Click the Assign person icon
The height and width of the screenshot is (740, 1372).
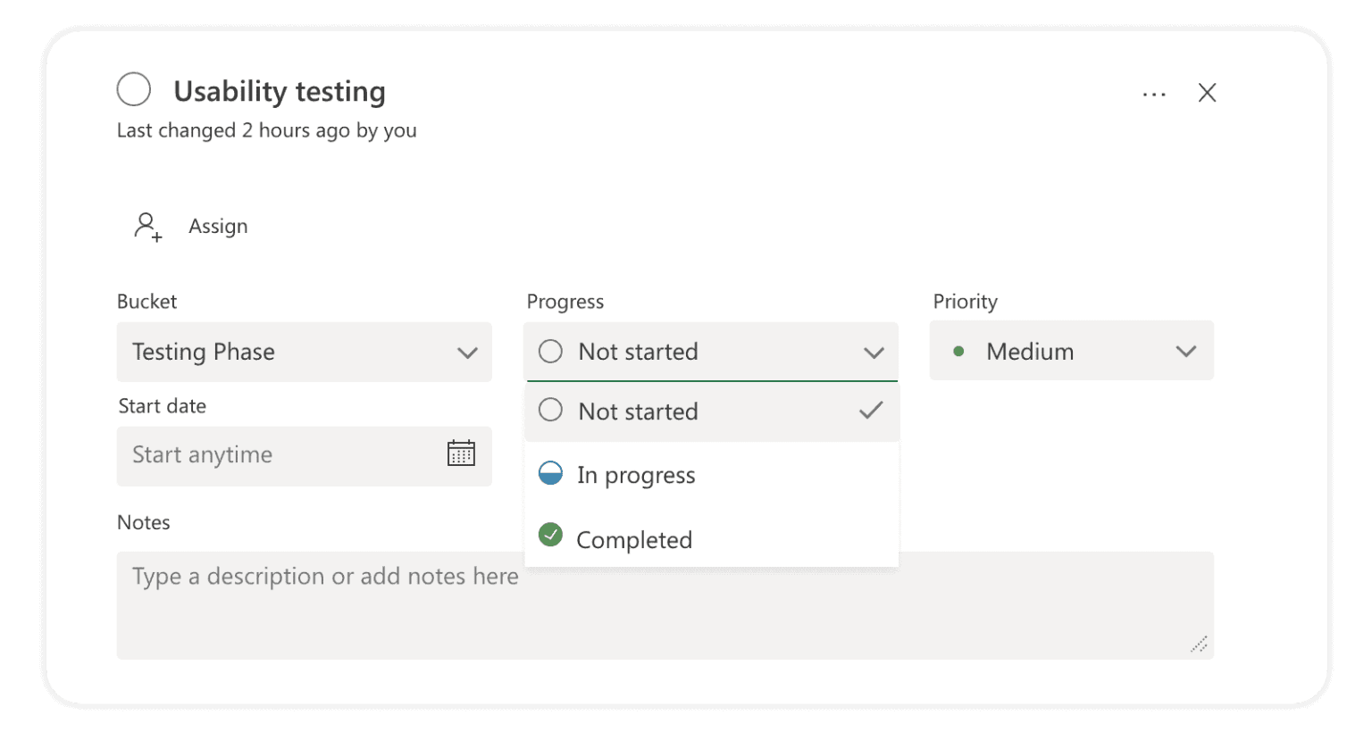[x=147, y=227]
